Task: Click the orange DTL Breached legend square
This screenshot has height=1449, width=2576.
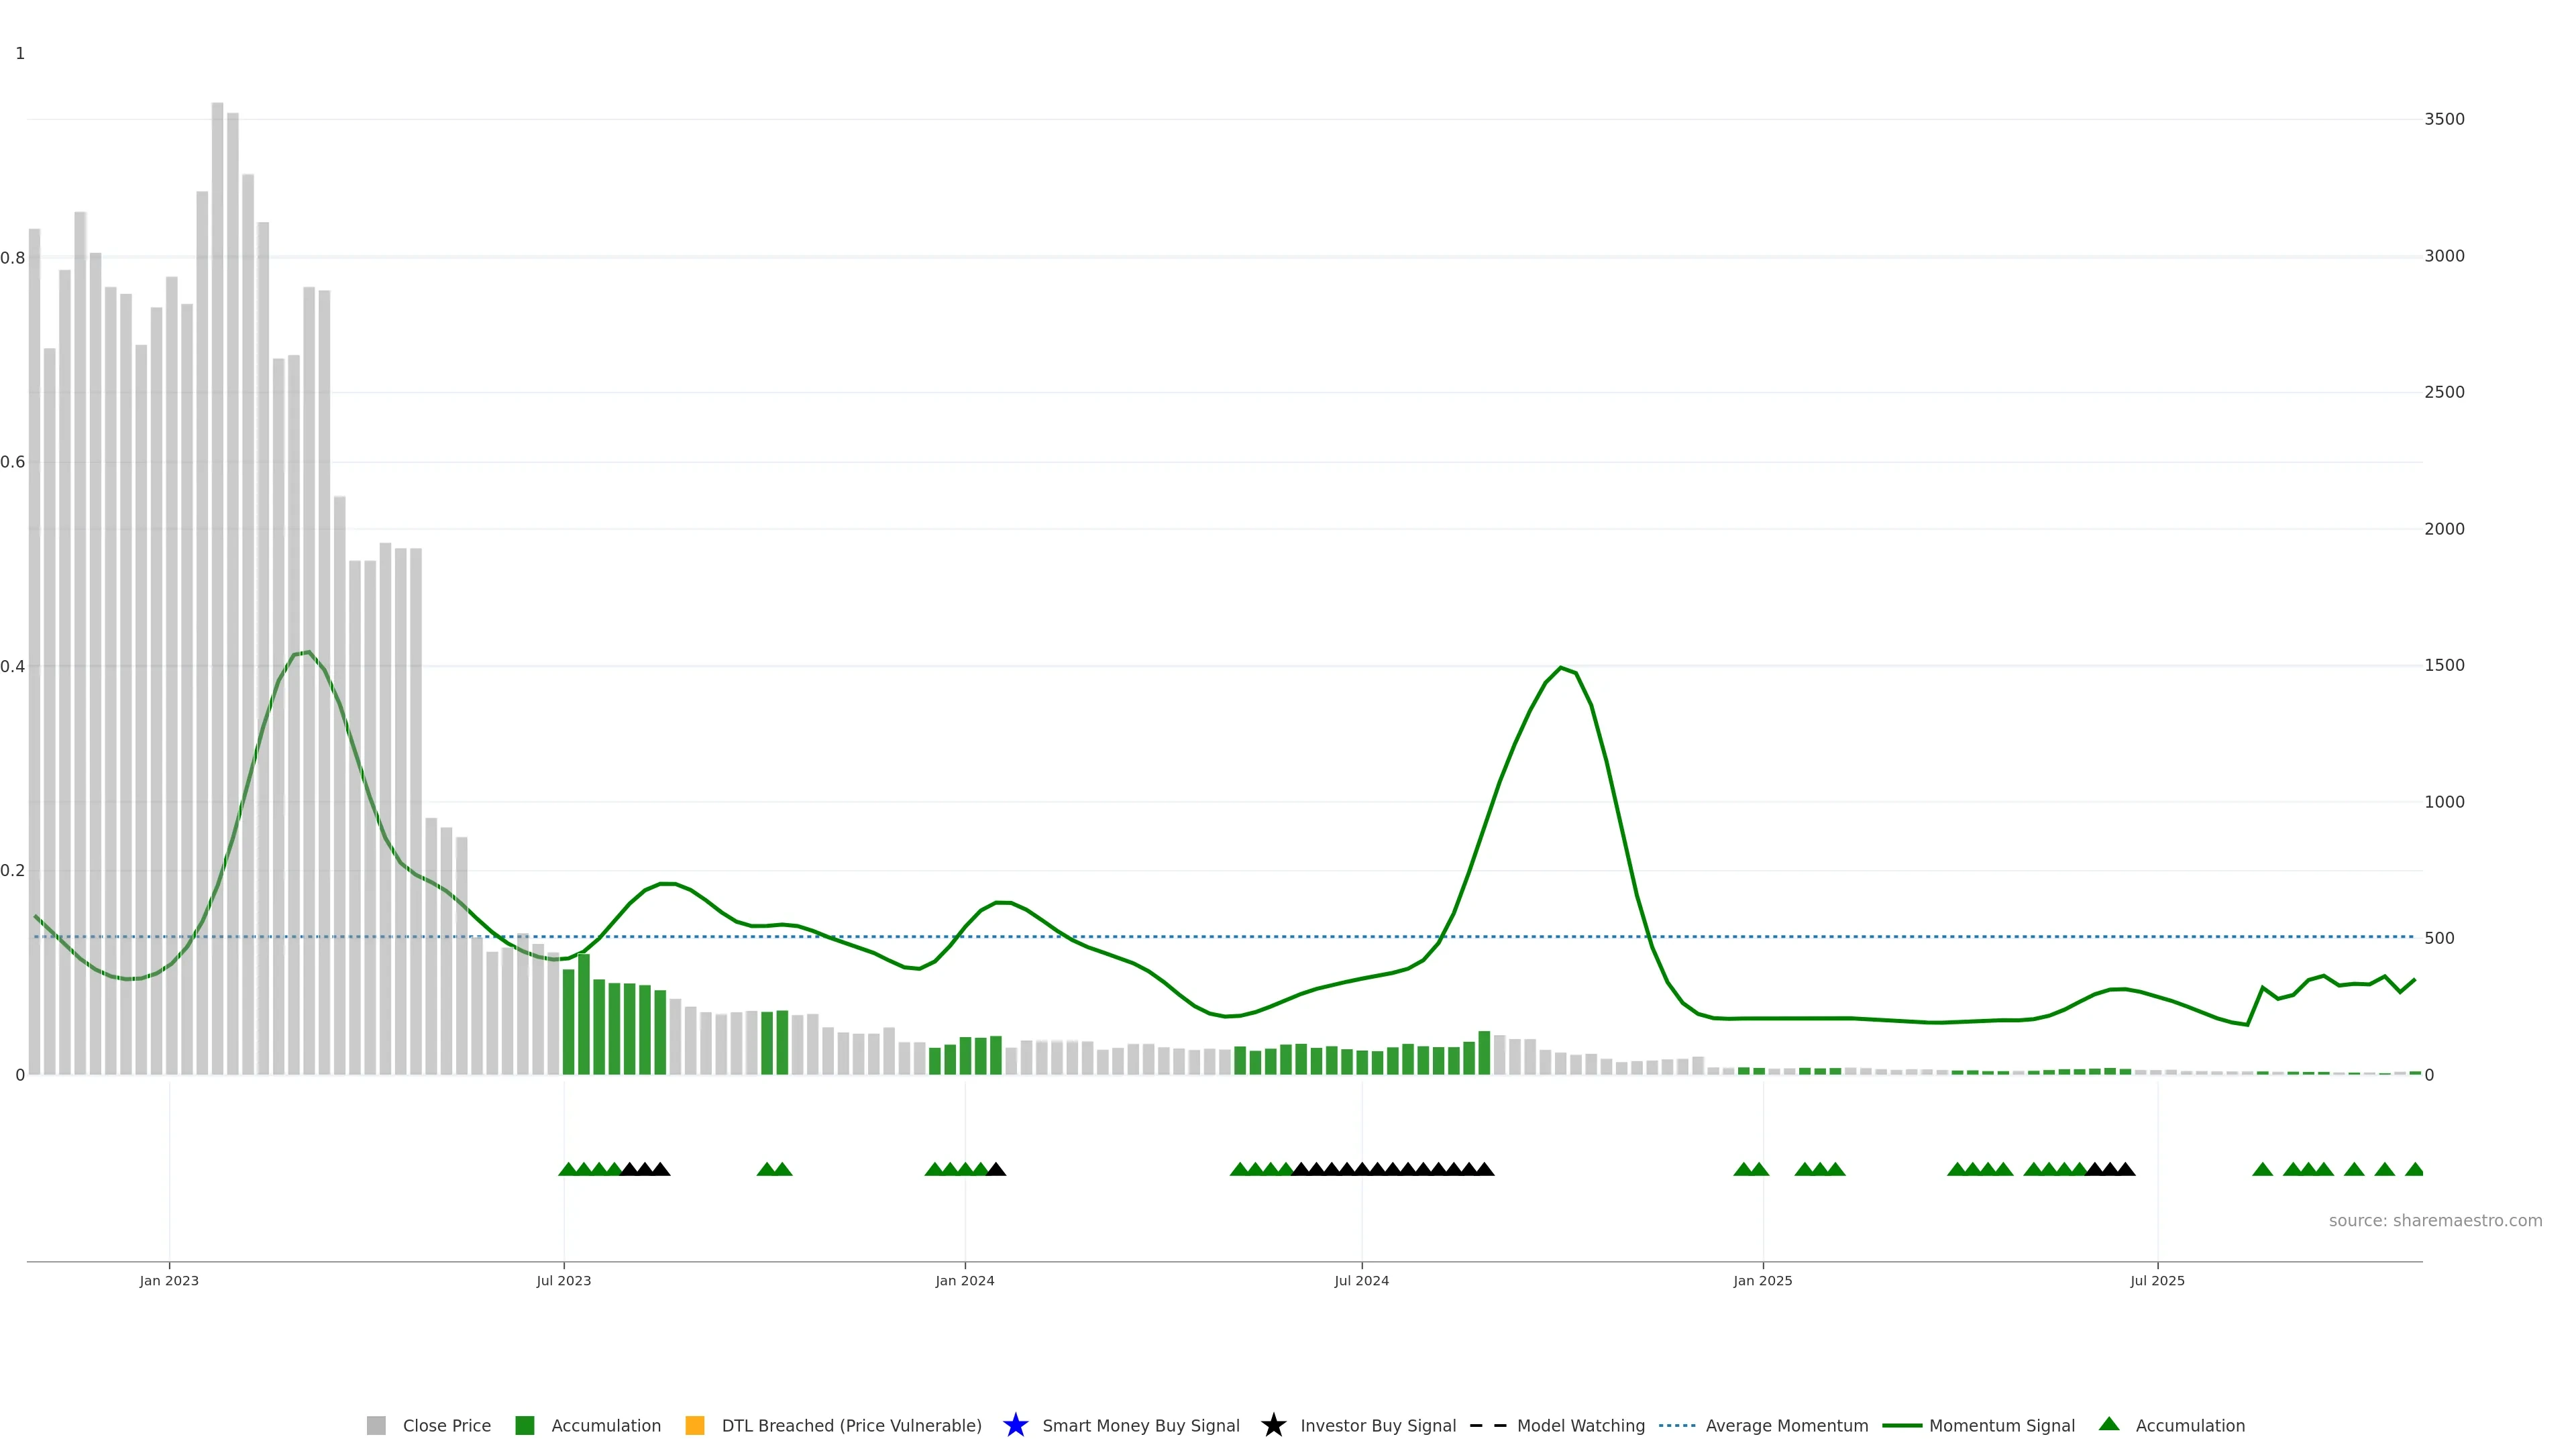Action: point(695,1426)
